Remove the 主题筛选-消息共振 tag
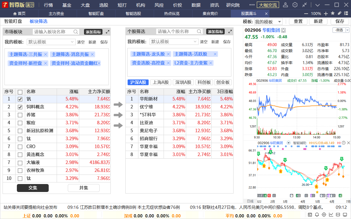 point(92,54)
